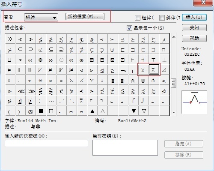Pick the horizontal midline ellipsis (⋯) symbol
Image resolution: width=214 pixels, height=171 pixels.
(x=51, y=101)
